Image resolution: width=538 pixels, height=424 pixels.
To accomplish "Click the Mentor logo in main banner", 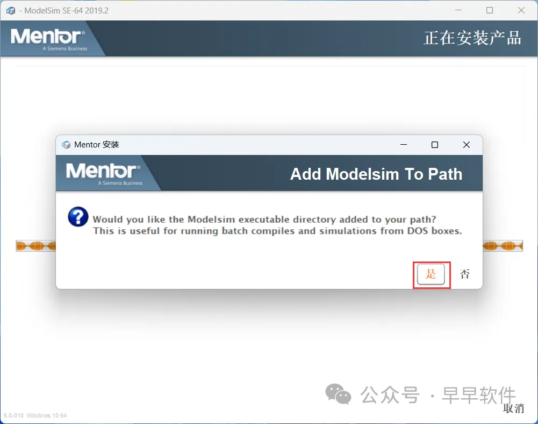I will pos(49,39).
